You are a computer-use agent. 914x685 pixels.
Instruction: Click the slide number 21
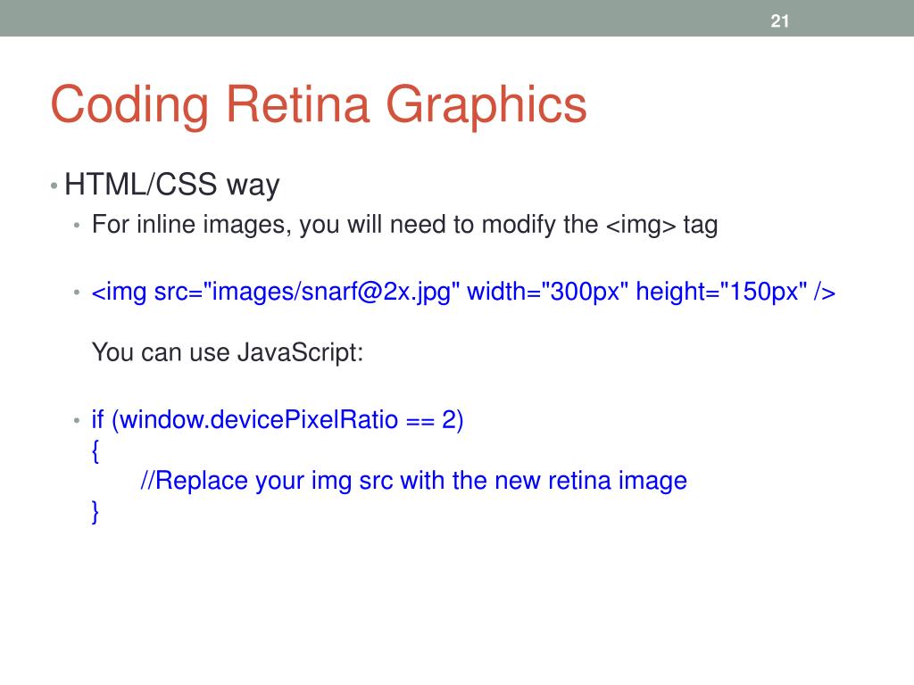click(779, 21)
